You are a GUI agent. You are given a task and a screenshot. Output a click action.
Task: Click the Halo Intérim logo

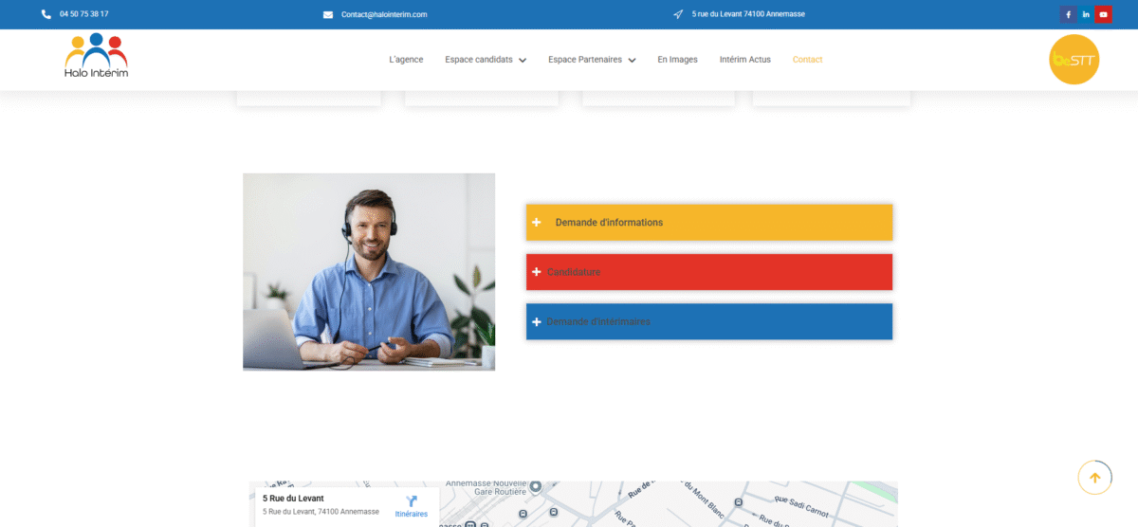96,56
